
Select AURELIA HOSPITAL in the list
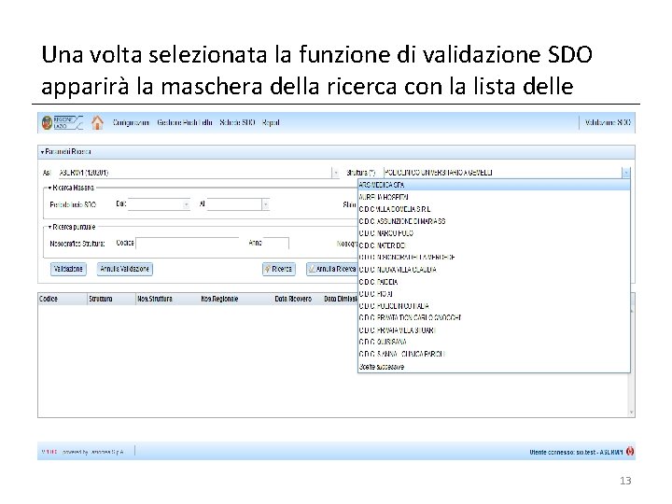click(x=494, y=197)
